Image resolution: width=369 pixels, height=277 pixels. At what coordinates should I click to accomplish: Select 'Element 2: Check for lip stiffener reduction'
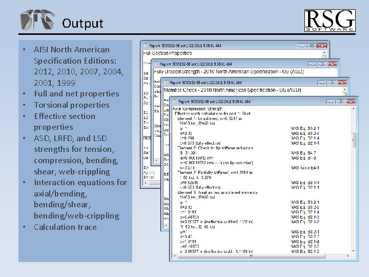click(x=215, y=148)
